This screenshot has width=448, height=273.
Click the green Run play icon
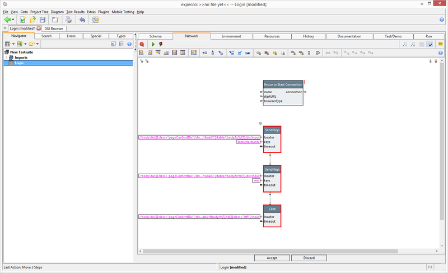coord(153,44)
